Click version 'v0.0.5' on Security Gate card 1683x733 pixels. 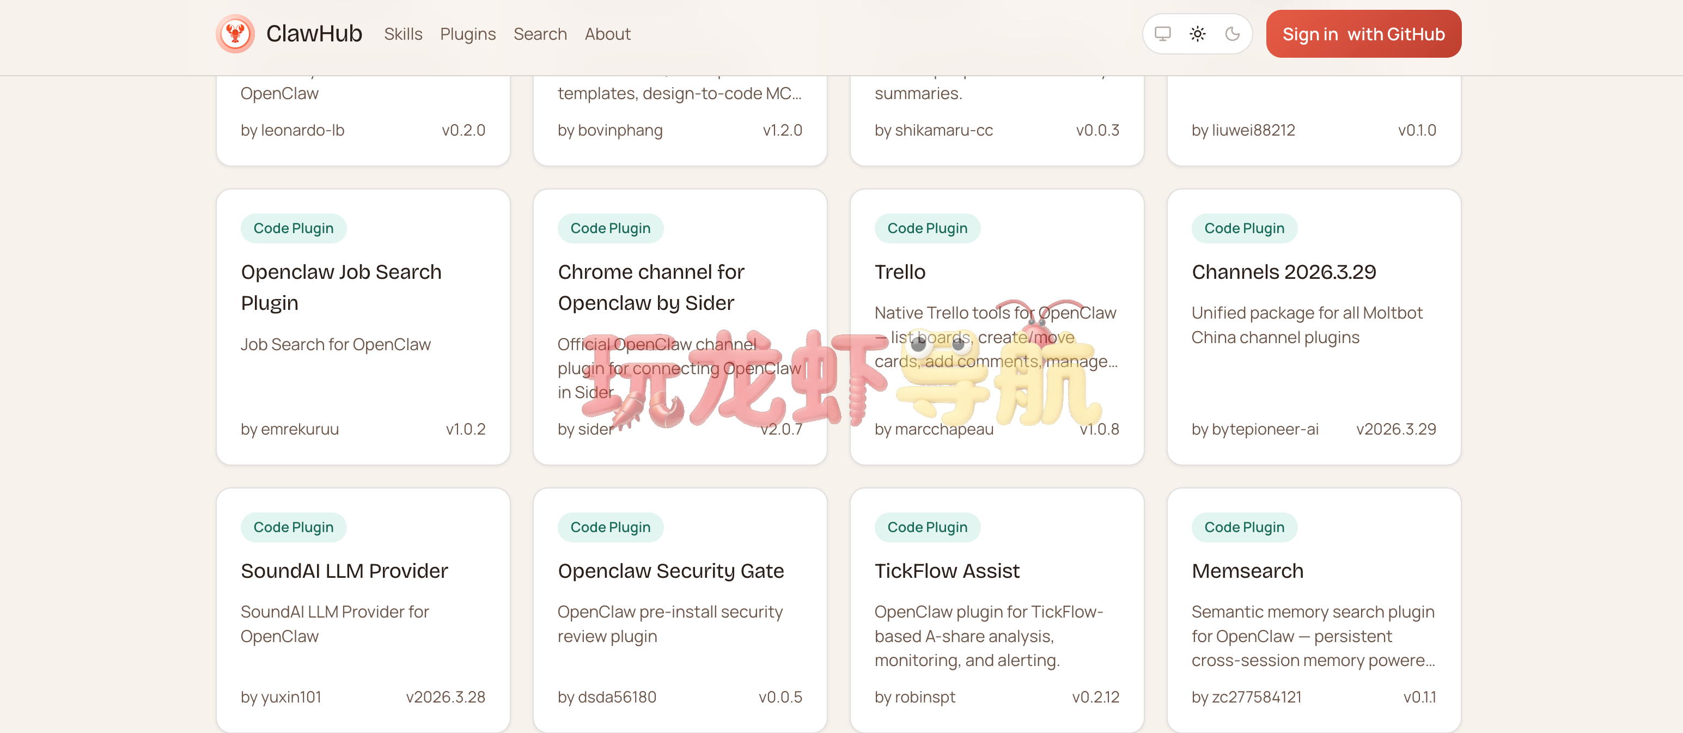coord(780,697)
